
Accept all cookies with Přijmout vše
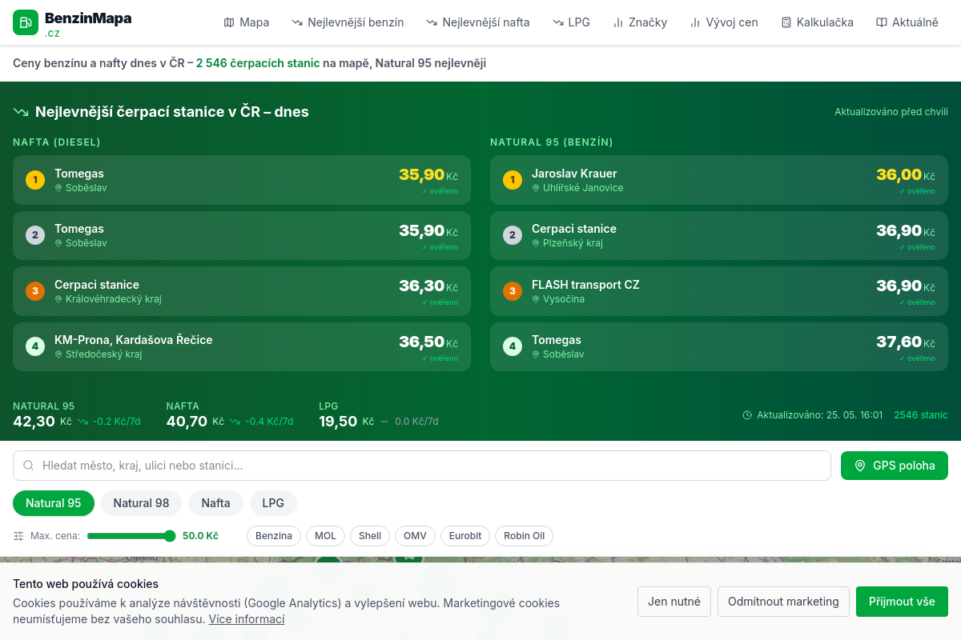click(x=902, y=602)
